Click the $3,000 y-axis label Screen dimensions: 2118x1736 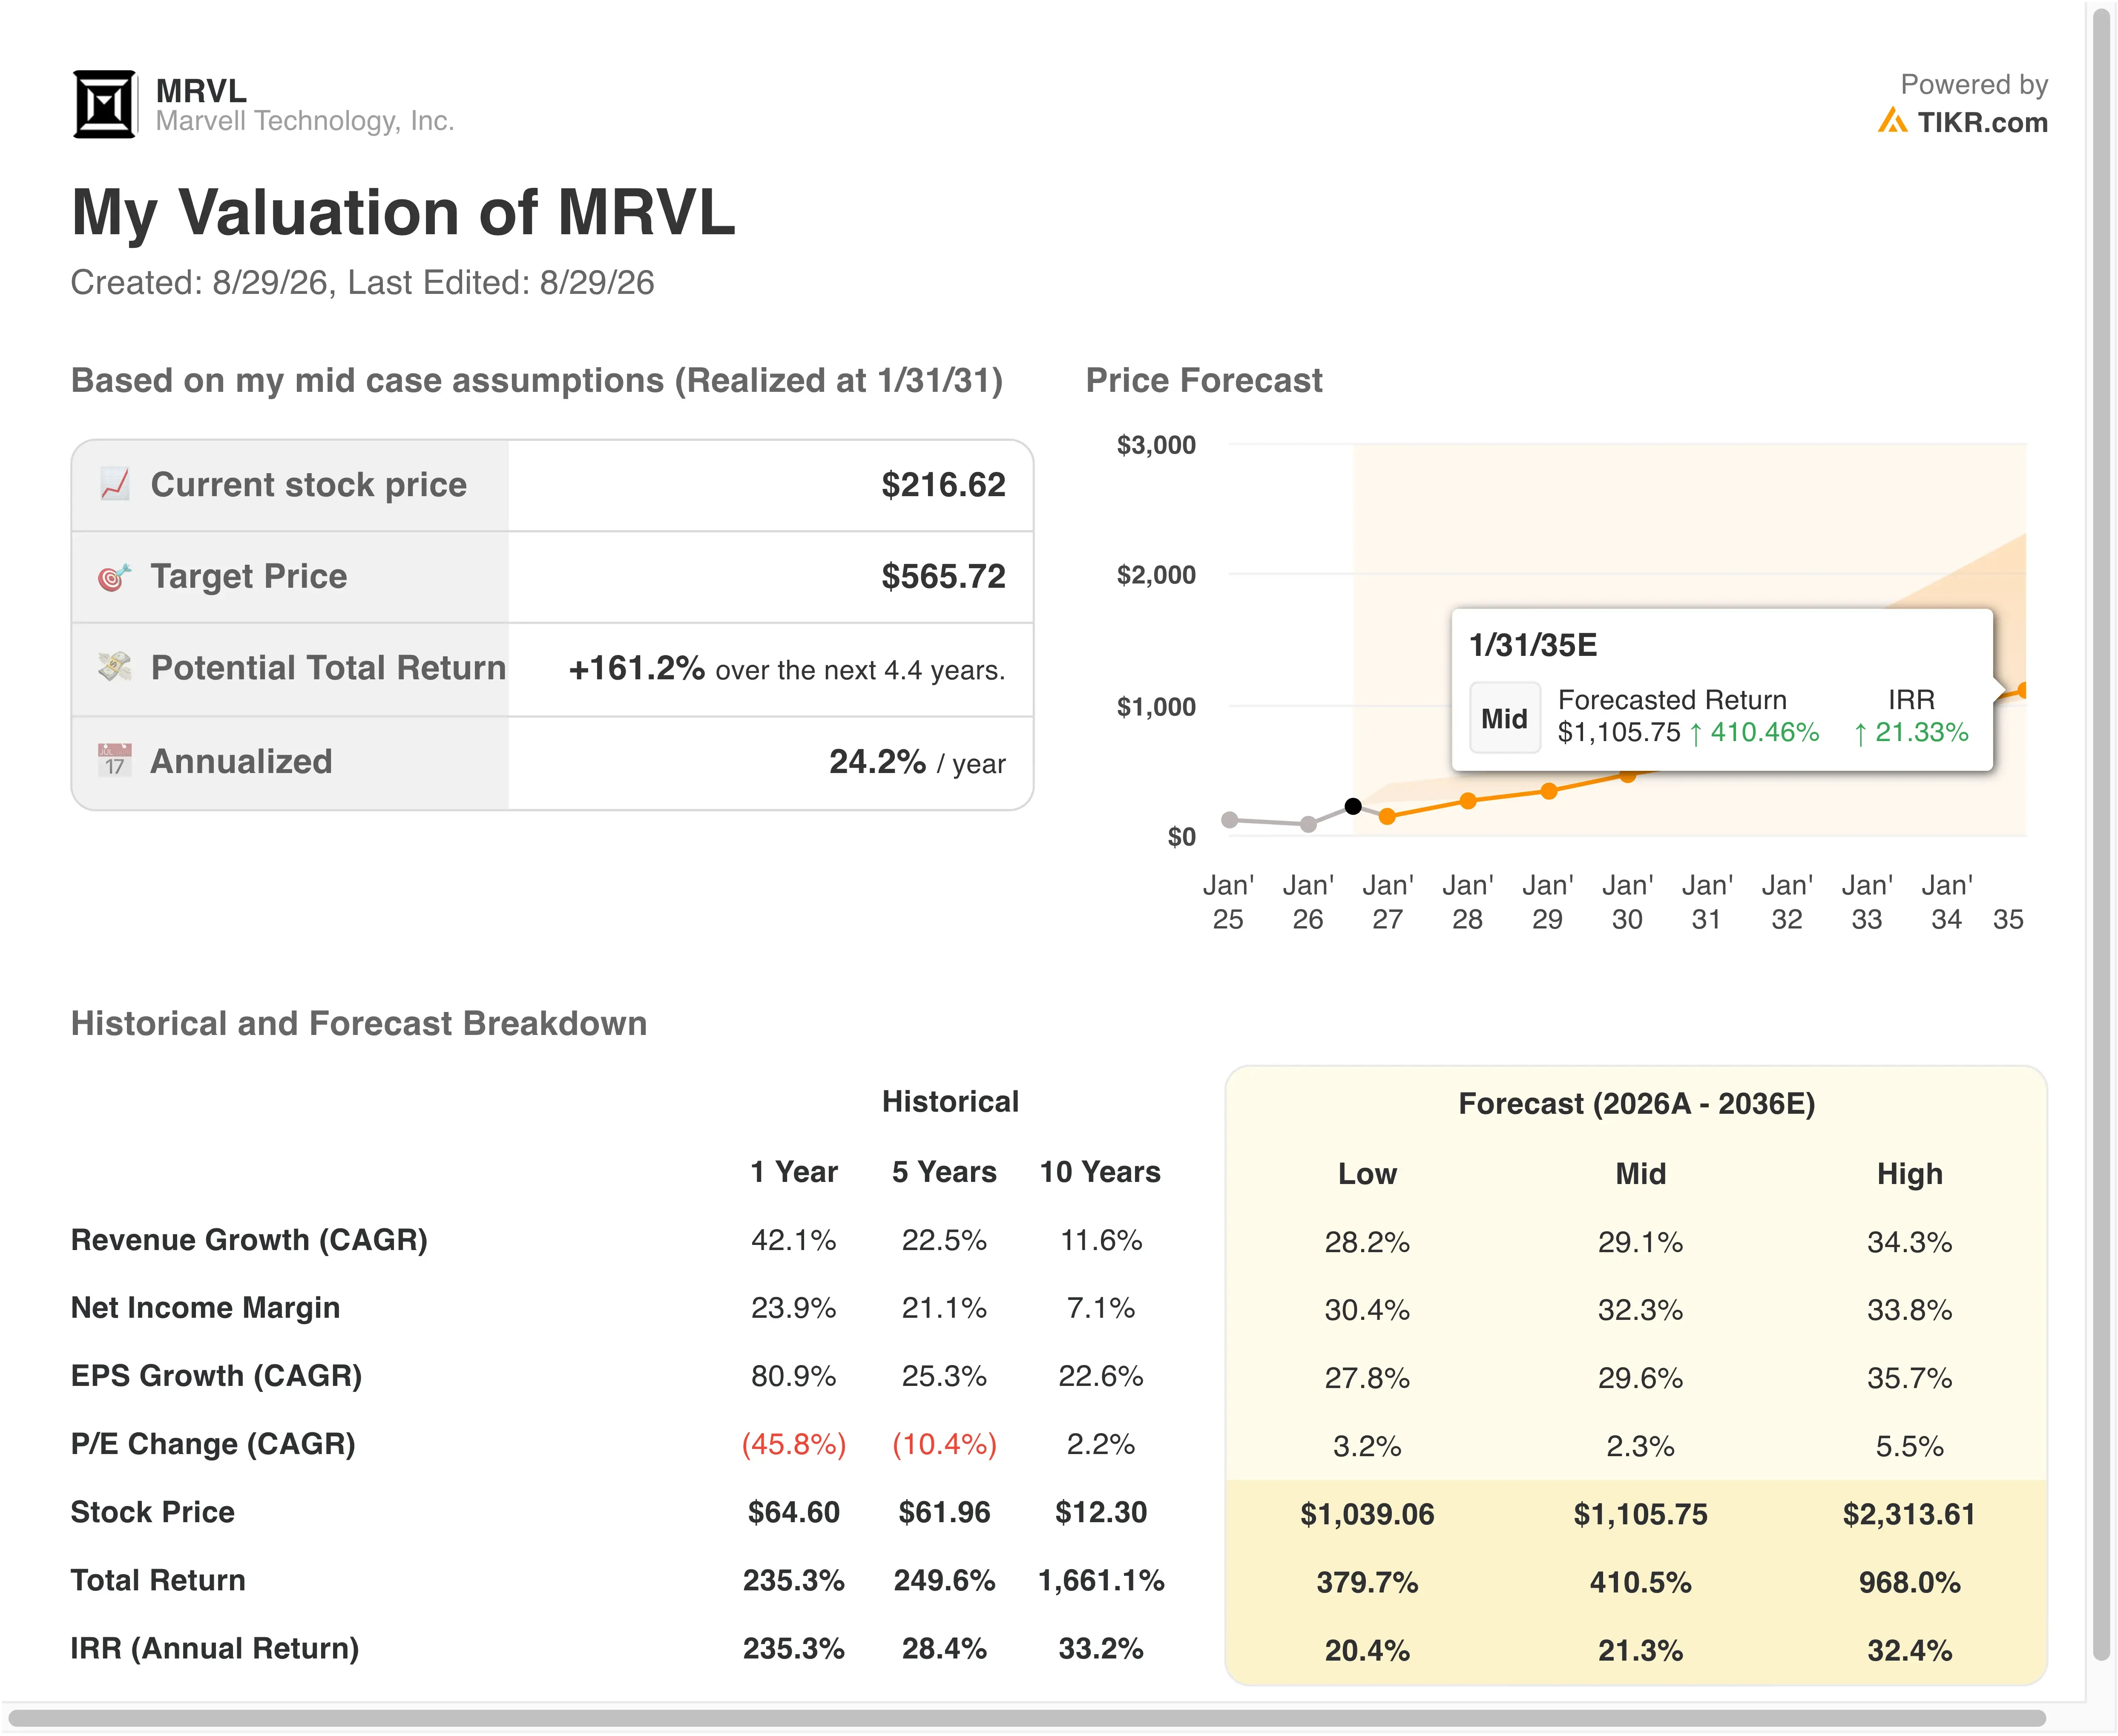(x=1156, y=445)
